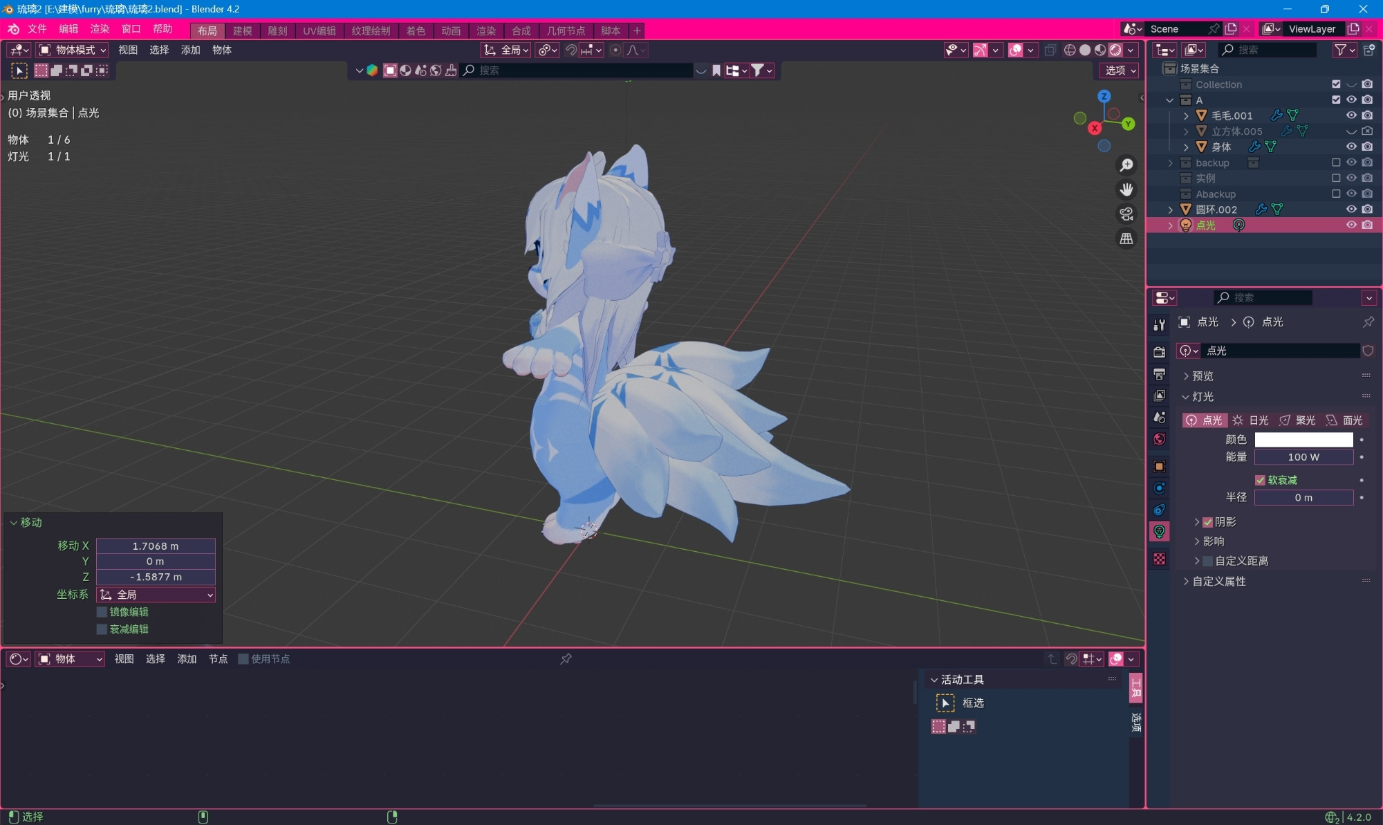The image size is (1383, 825).
Task: Toggle overlays button in viewport header
Action: [x=1016, y=50]
